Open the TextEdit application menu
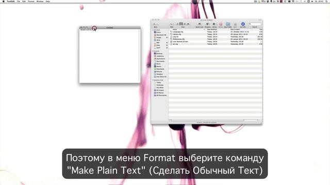 [11, 1]
